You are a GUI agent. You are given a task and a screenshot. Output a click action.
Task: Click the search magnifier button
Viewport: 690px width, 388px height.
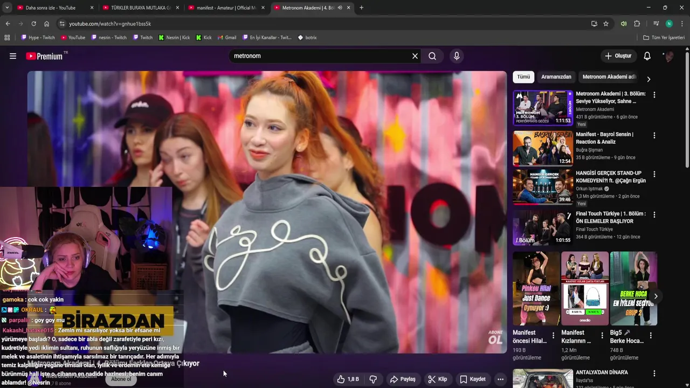click(432, 56)
